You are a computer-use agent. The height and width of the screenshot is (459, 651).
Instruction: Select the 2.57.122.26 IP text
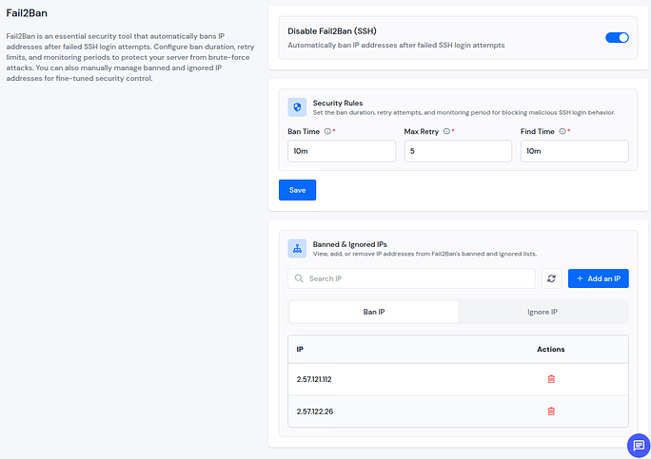tap(315, 411)
